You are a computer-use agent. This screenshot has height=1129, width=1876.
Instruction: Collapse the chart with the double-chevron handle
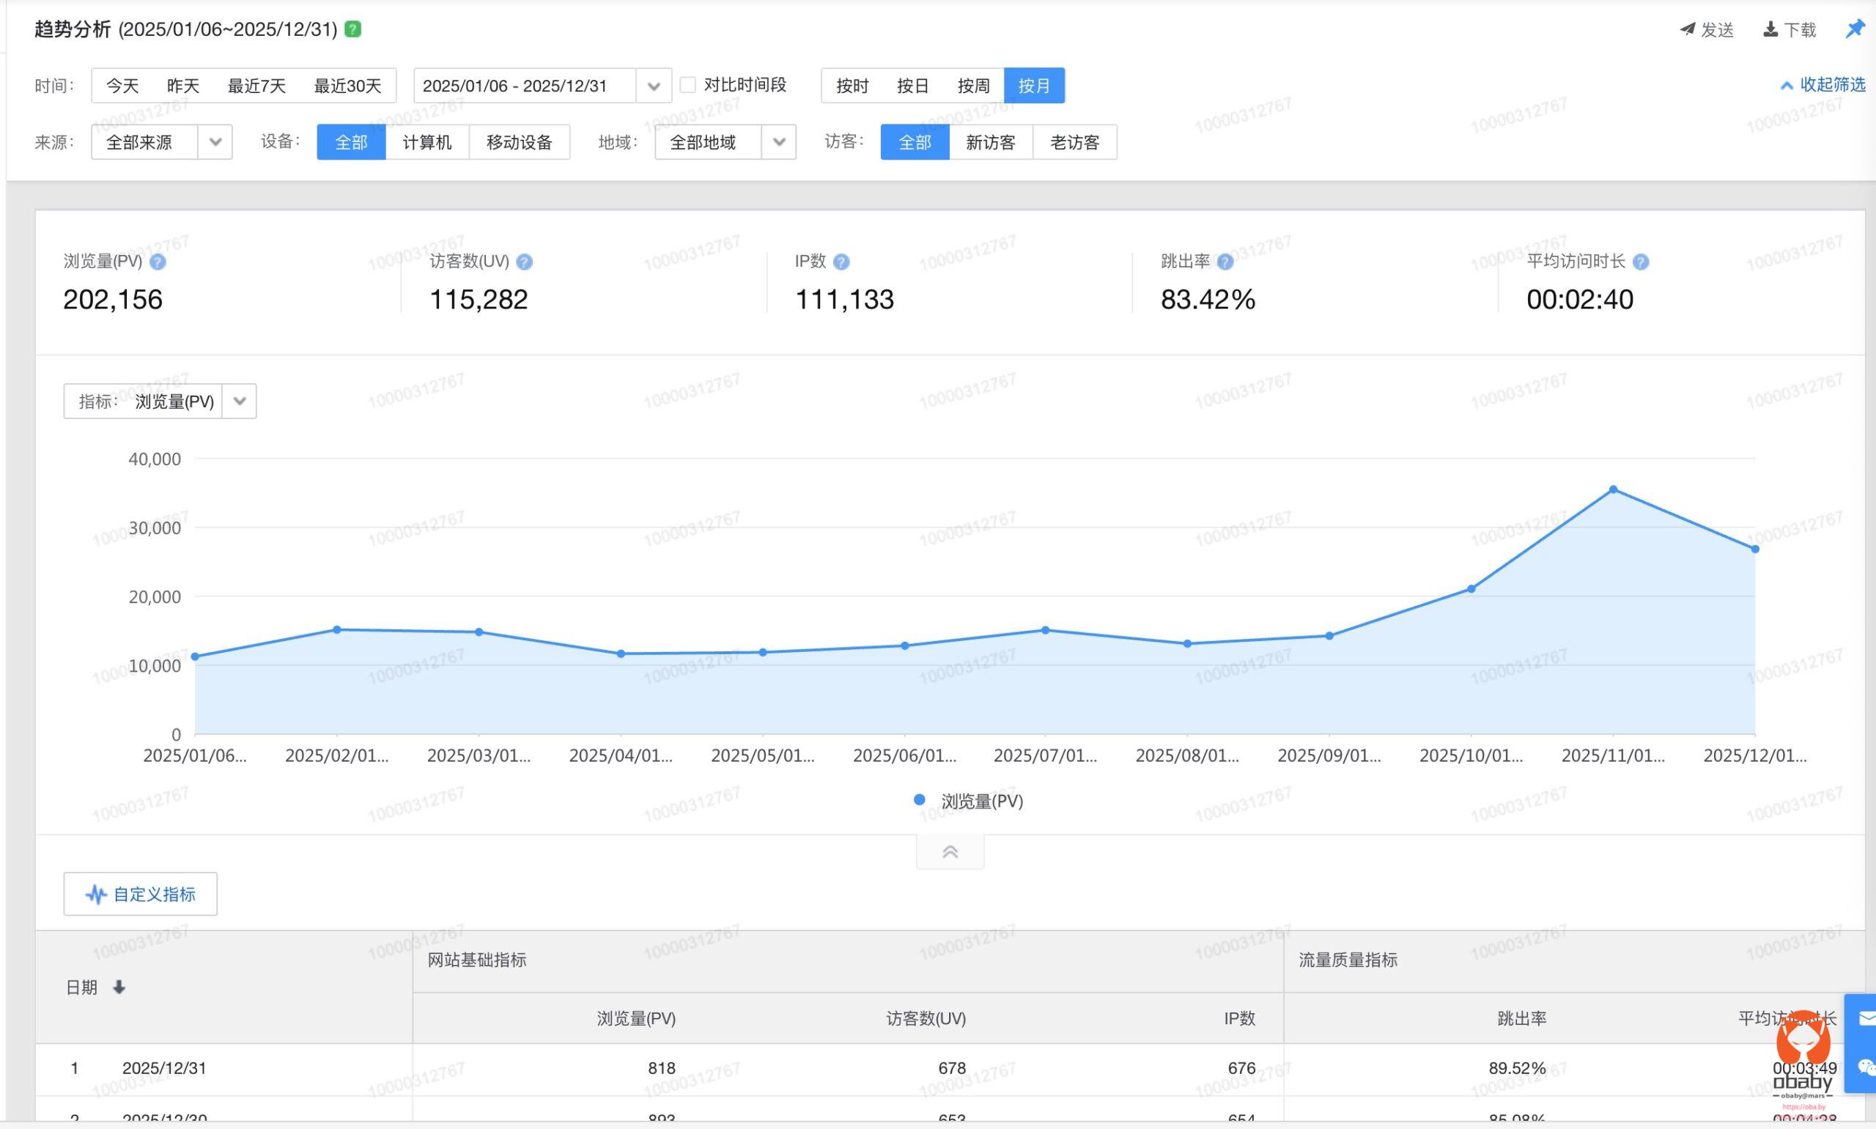950,852
